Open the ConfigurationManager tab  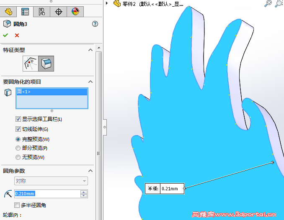pos(41,12)
